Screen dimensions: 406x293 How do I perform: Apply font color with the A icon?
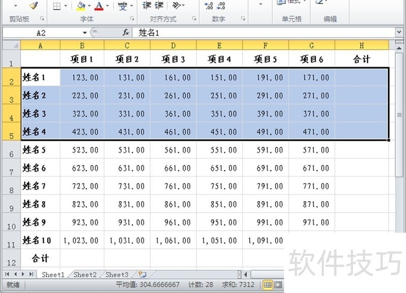coord(99,6)
